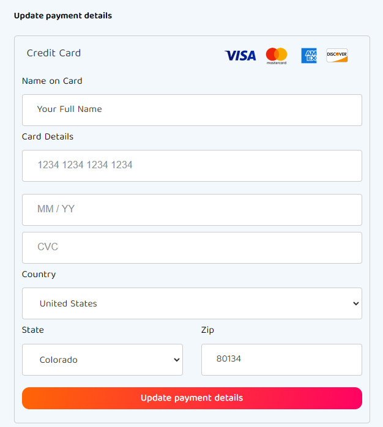
Task: Click the card number input field
Action: 191,165
